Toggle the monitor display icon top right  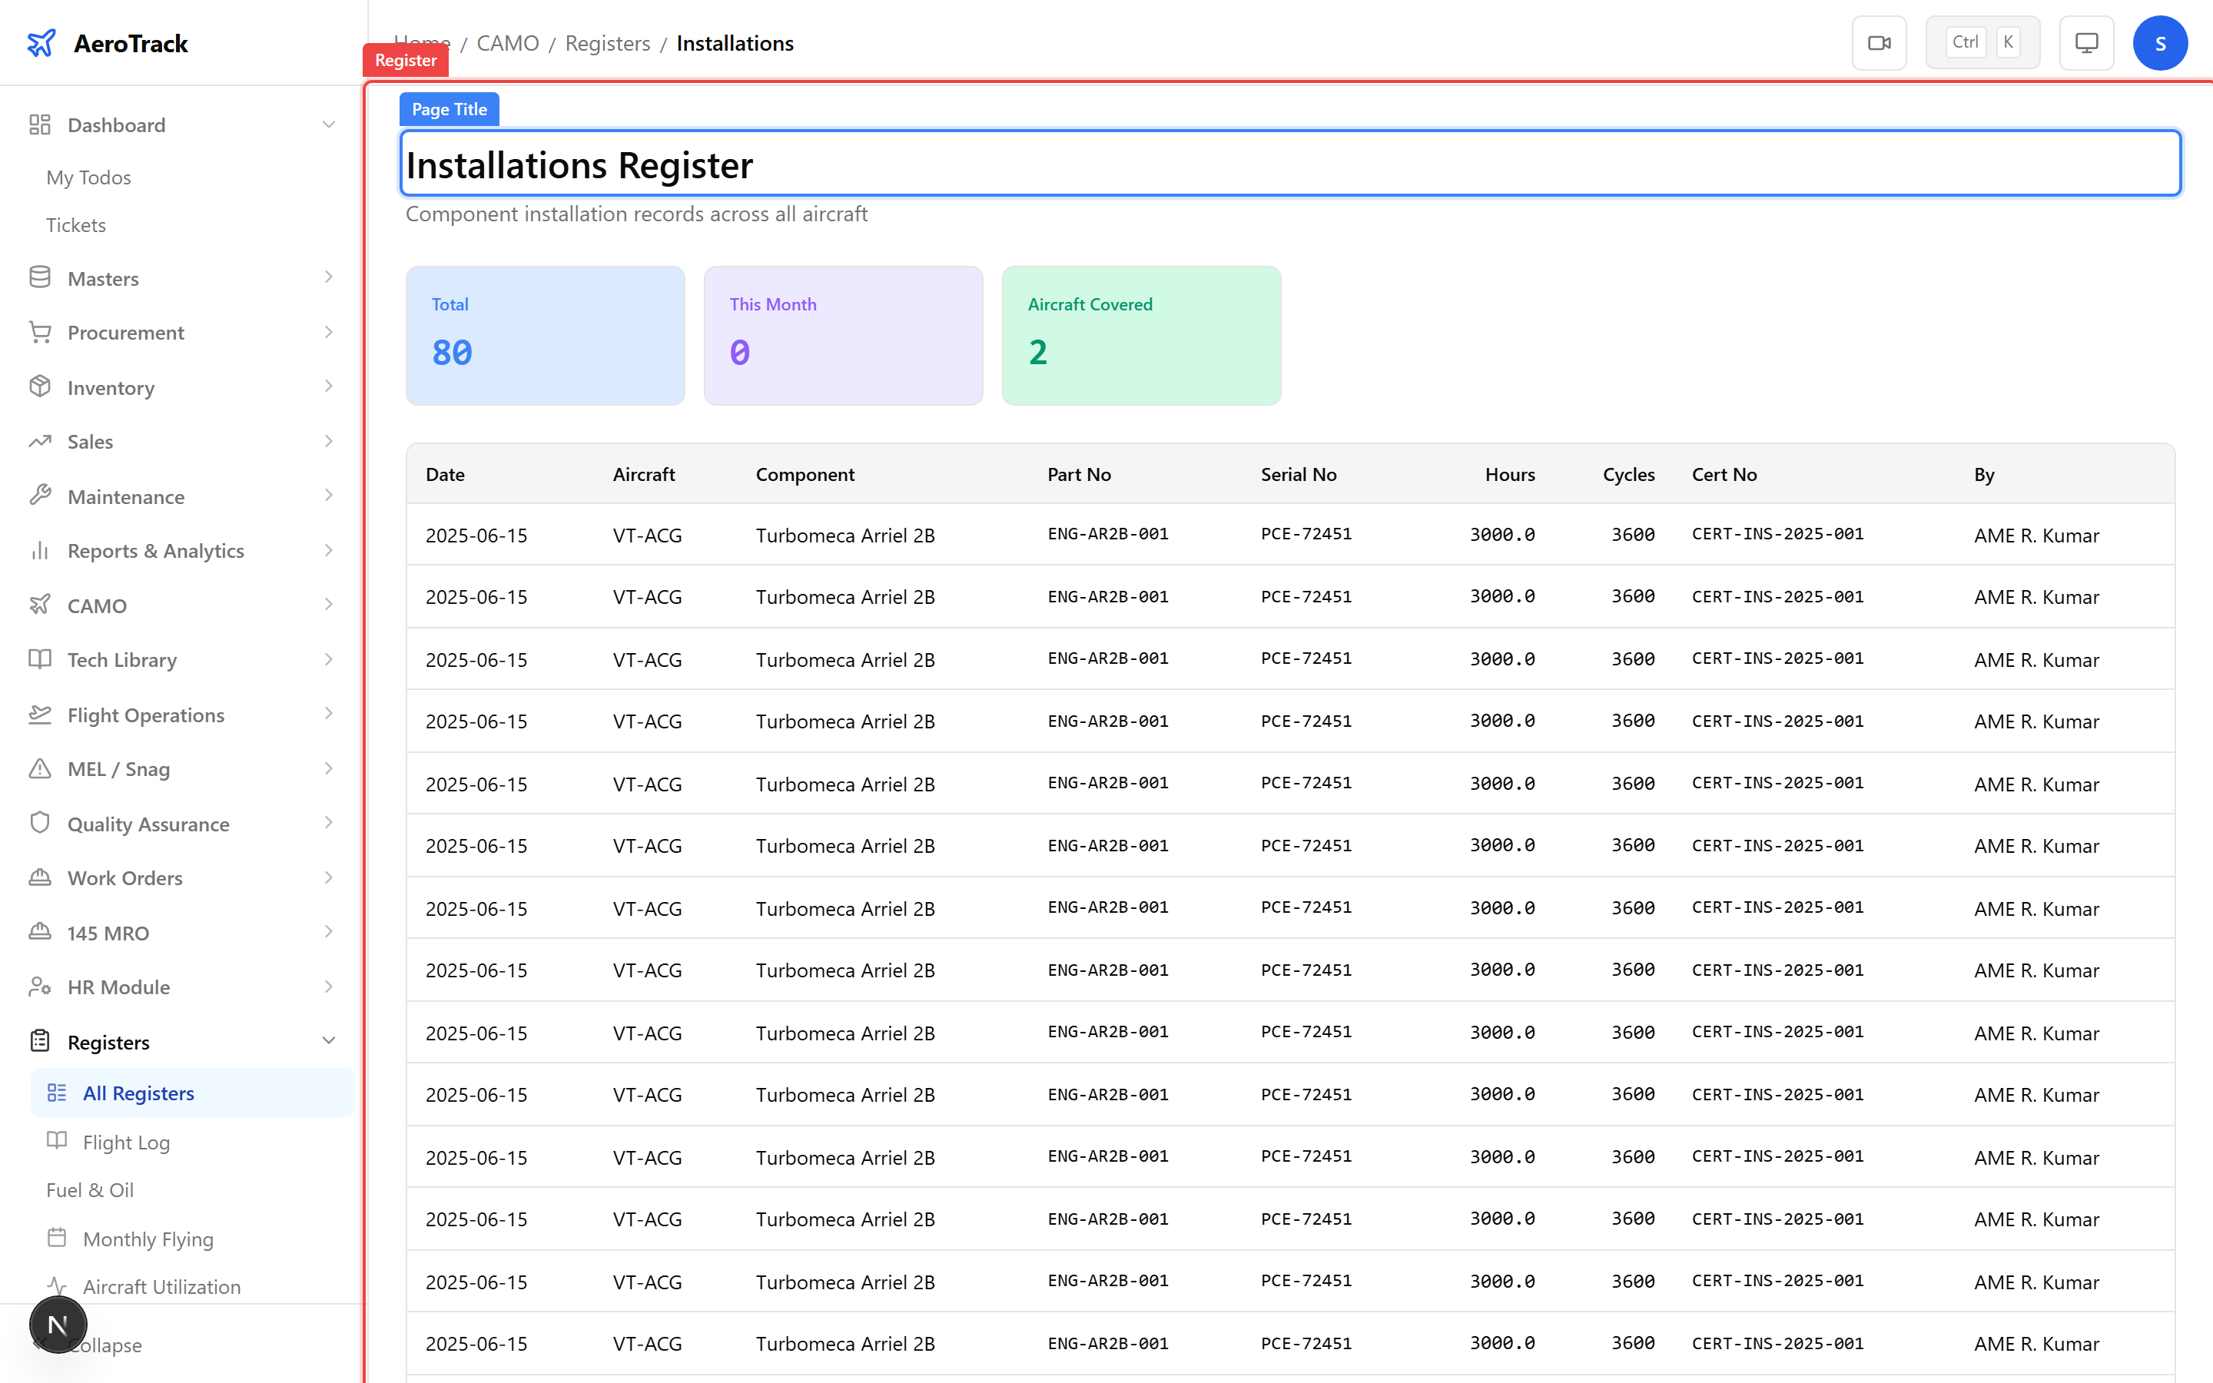pos(2086,42)
